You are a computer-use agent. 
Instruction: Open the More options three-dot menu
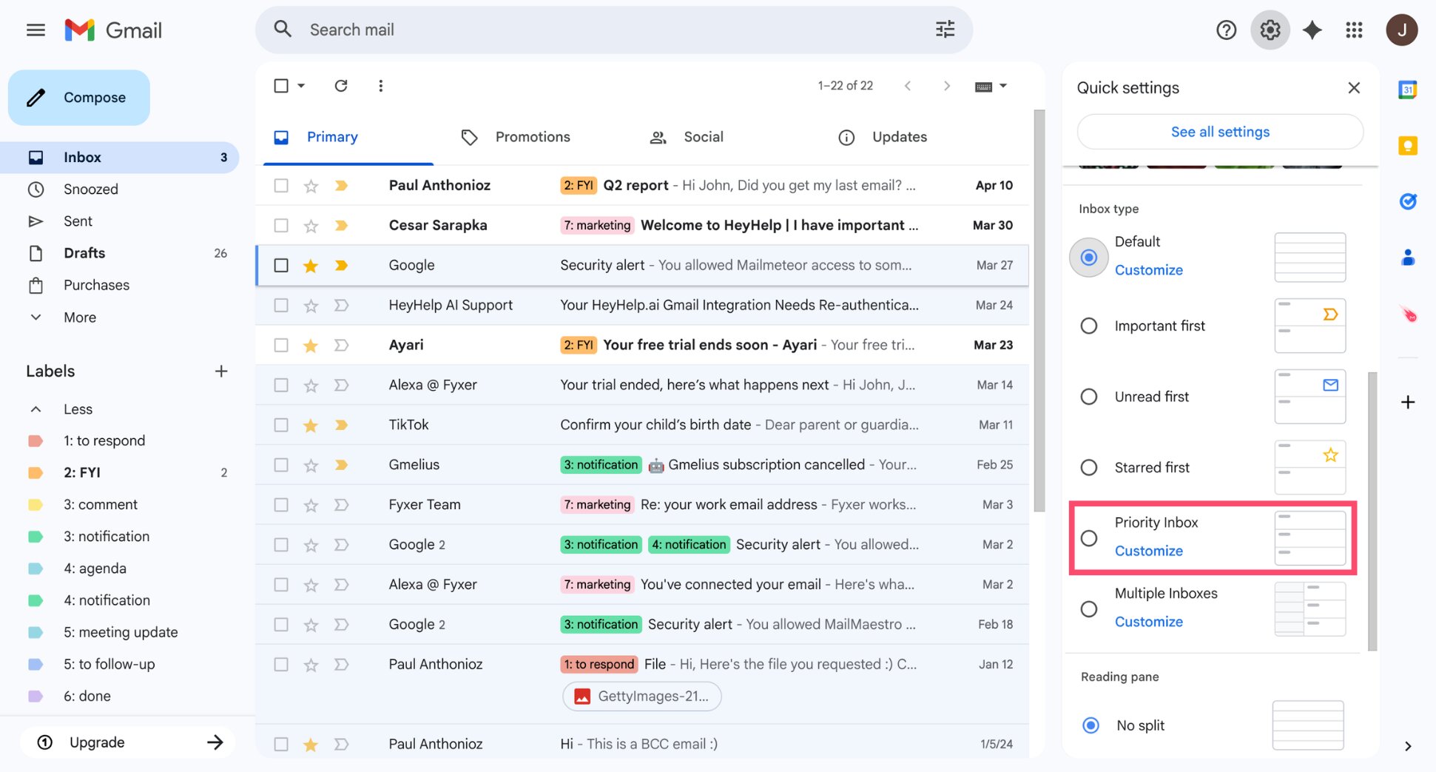click(x=380, y=86)
